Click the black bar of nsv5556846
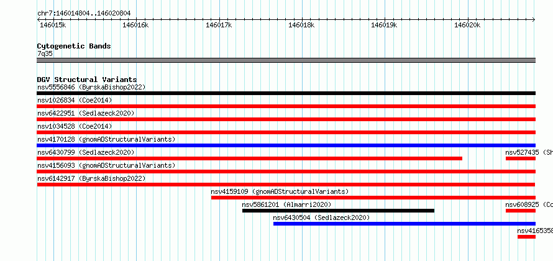Screen dimensions: 553x261 click(x=286, y=93)
